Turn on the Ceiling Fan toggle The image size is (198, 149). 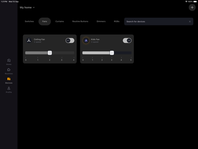pyautogui.click(x=70, y=41)
